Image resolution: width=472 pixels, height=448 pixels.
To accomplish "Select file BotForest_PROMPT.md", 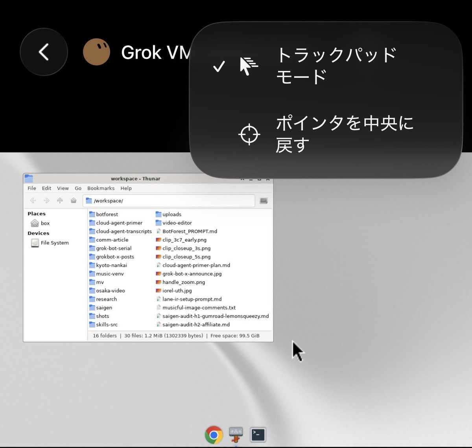I will pyautogui.click(x=186, y=231).
